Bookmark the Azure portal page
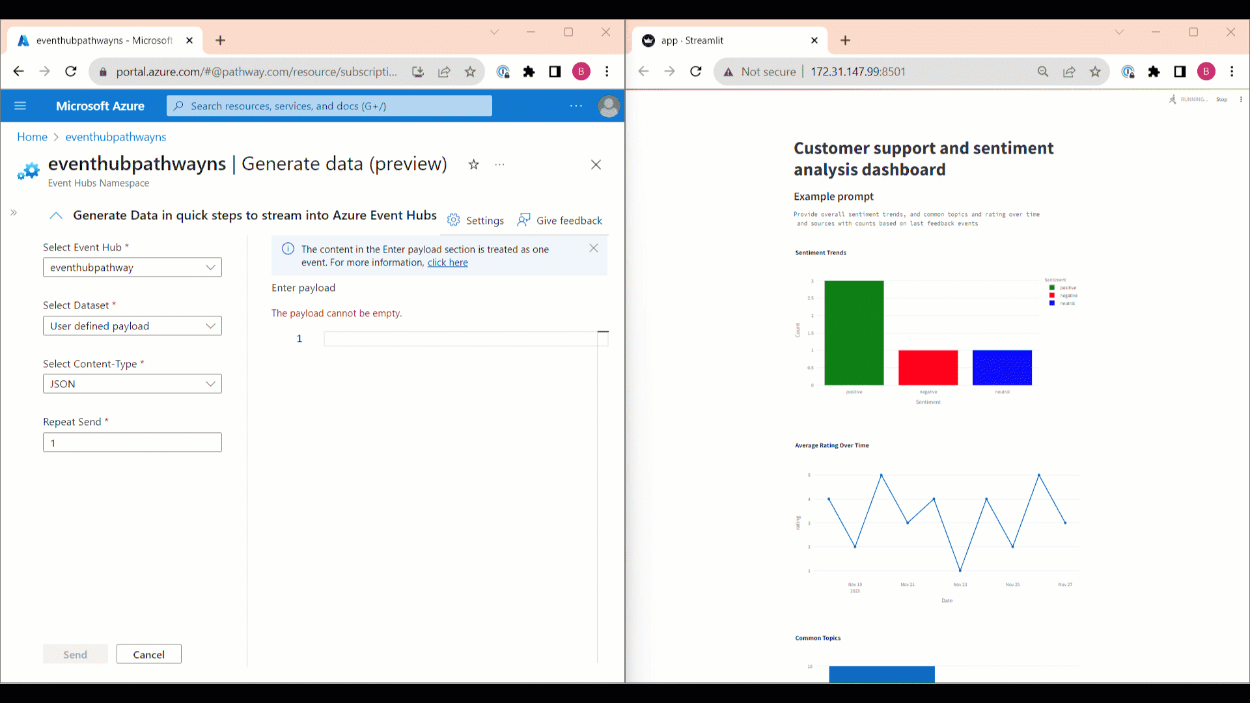This screenshot has width=1250, height=703. click(470, 72)
